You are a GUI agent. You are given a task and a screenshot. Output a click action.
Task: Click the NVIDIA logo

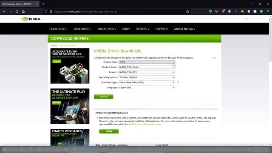[31, 19]
